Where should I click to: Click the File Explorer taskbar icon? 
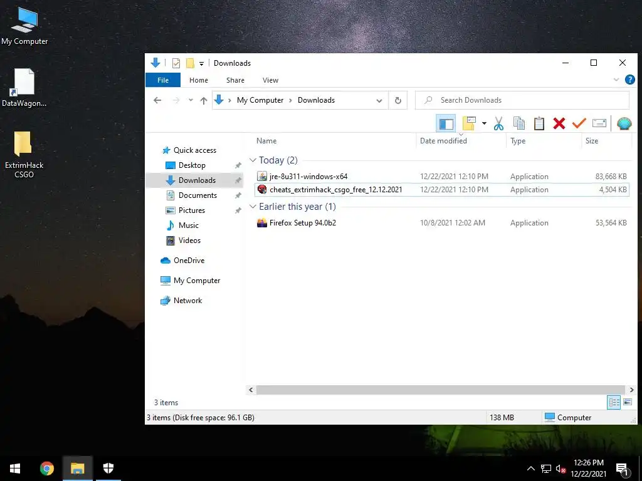[77, 468]
